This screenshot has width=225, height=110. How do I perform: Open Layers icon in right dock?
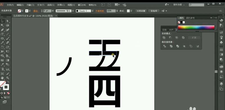(221, 84)
